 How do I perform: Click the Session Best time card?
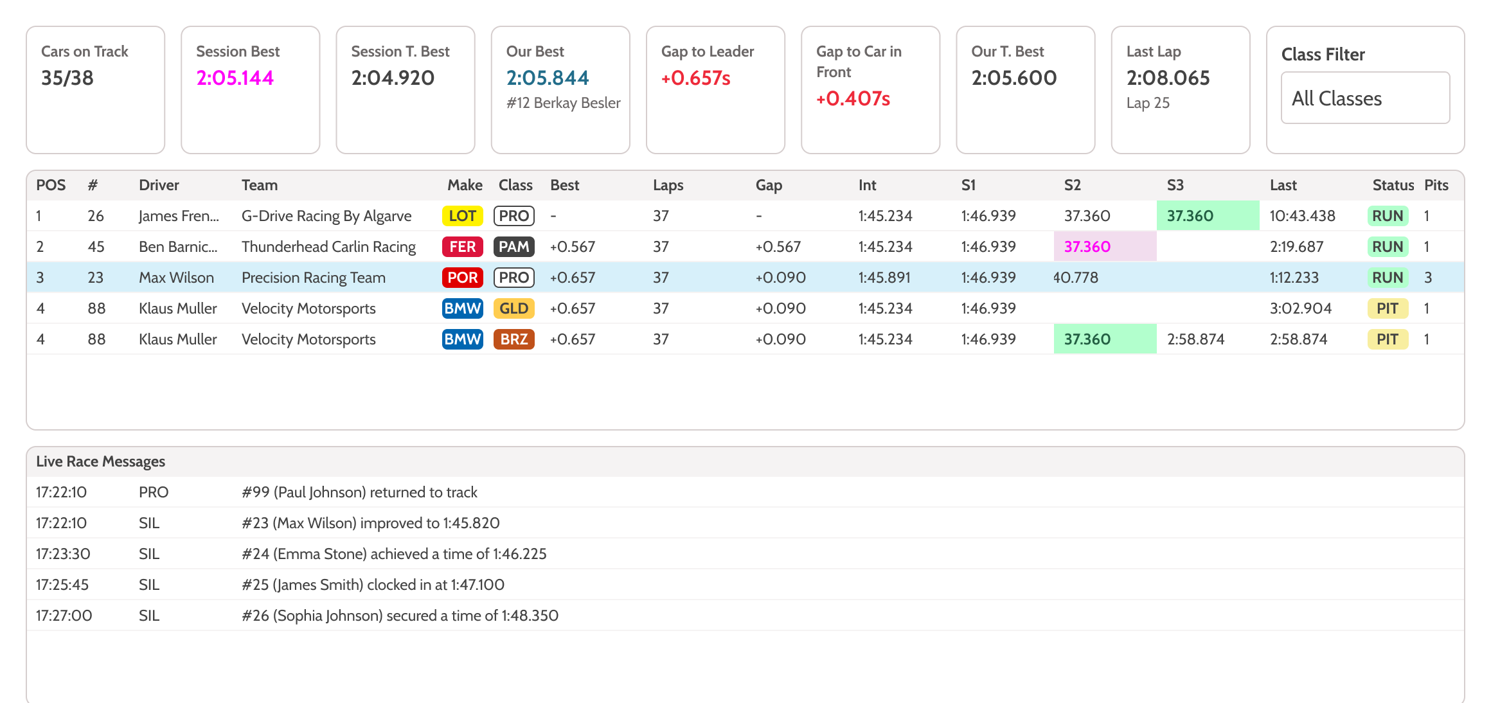point(250,90)
